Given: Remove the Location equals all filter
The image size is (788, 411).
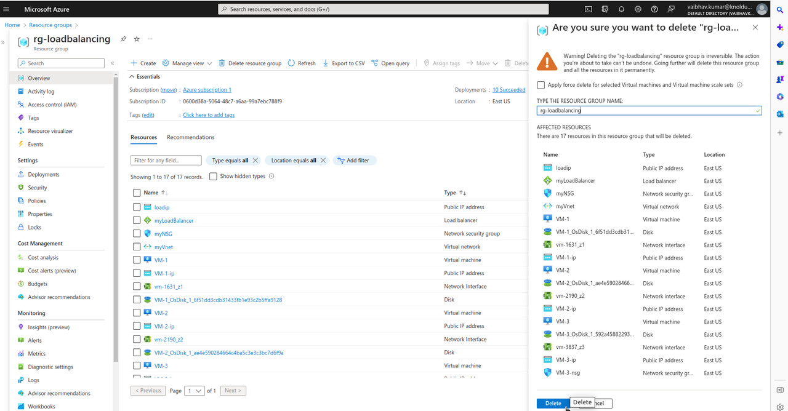Looking at the screenshot, I should point(323,160).
